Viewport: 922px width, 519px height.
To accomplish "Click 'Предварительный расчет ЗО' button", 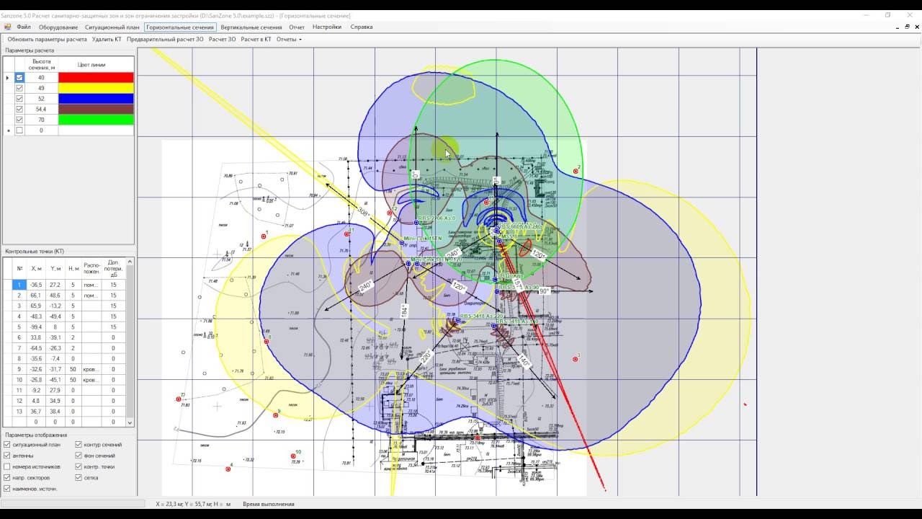I will pos(165,40).
